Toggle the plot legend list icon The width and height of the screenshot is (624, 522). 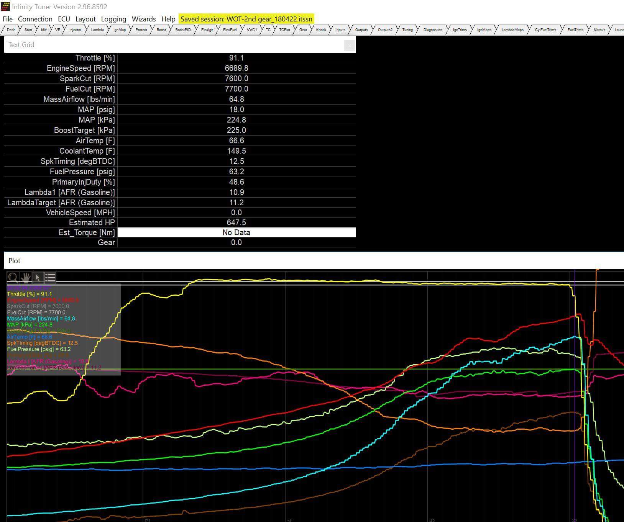pos(50,277)
